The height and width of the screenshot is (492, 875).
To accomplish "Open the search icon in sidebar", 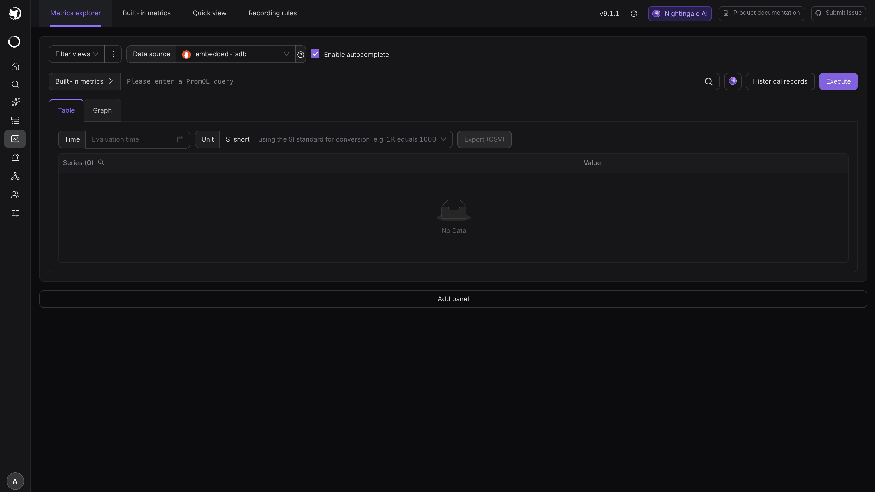I will [x=15, y=84].
